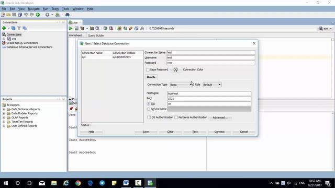Check Kerberos Authentication option
The height and width of the screenshot is (188, 335).
coord(176,118)
